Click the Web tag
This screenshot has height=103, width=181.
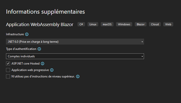[168, 24]
